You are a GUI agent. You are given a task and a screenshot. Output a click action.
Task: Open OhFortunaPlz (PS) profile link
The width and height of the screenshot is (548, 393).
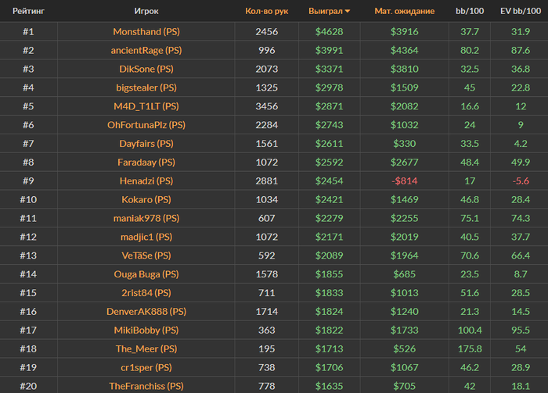coord(146,125)
